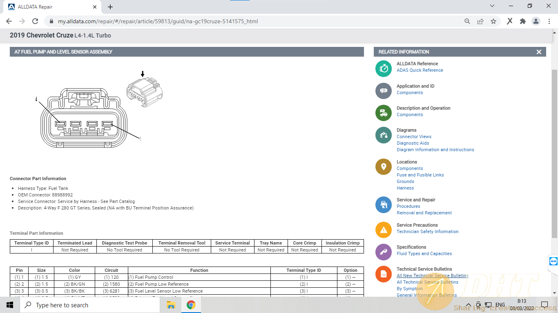558x313 pixels.
Task: Open Components under Application and ID
Action: 410,93
